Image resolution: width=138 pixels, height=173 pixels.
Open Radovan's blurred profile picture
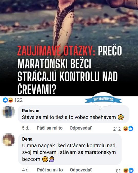(x=8, y=112)
